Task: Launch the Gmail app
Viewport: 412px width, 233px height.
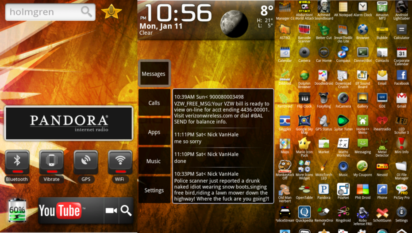Action: click(x=401, y=100)
